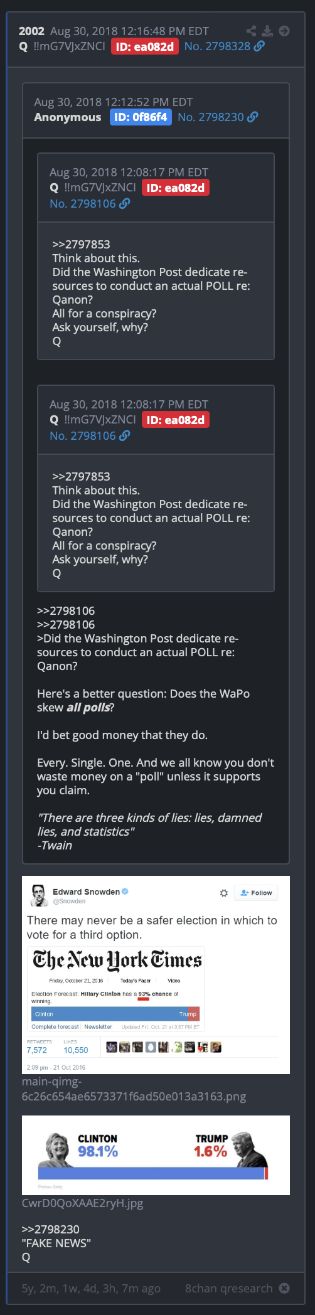
Task: Select the red ID: ea082d badge in header
Action: [145, 46]
